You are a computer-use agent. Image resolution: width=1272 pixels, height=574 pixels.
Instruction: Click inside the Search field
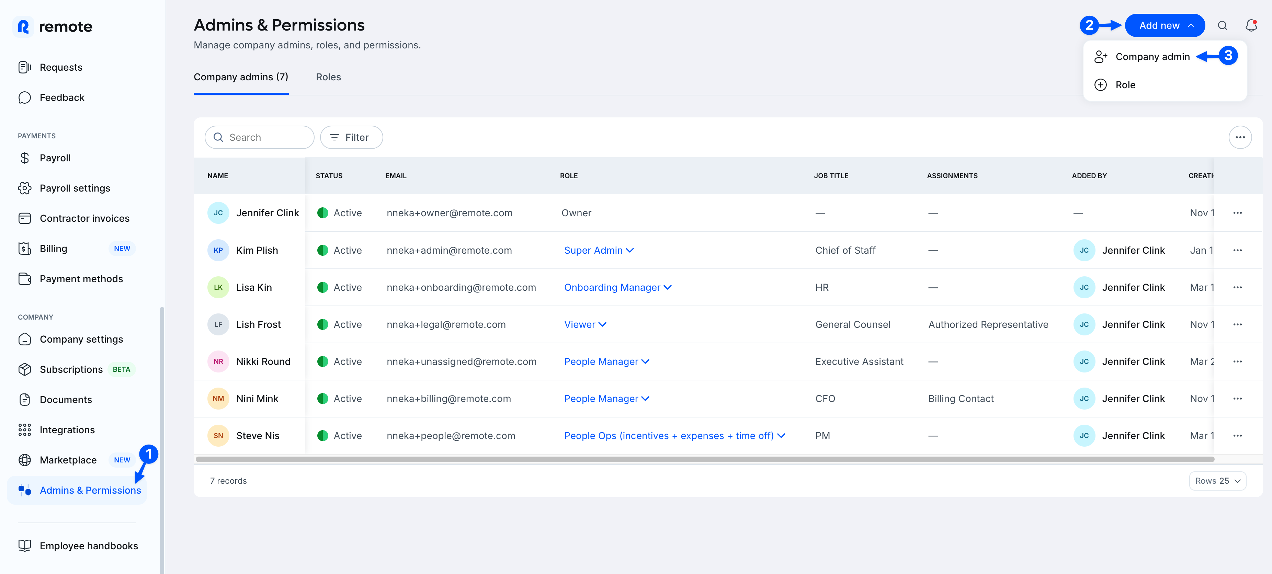pyautogui.click(x=259, y=137)
